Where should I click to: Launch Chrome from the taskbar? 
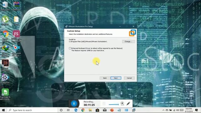pos(83,110)
